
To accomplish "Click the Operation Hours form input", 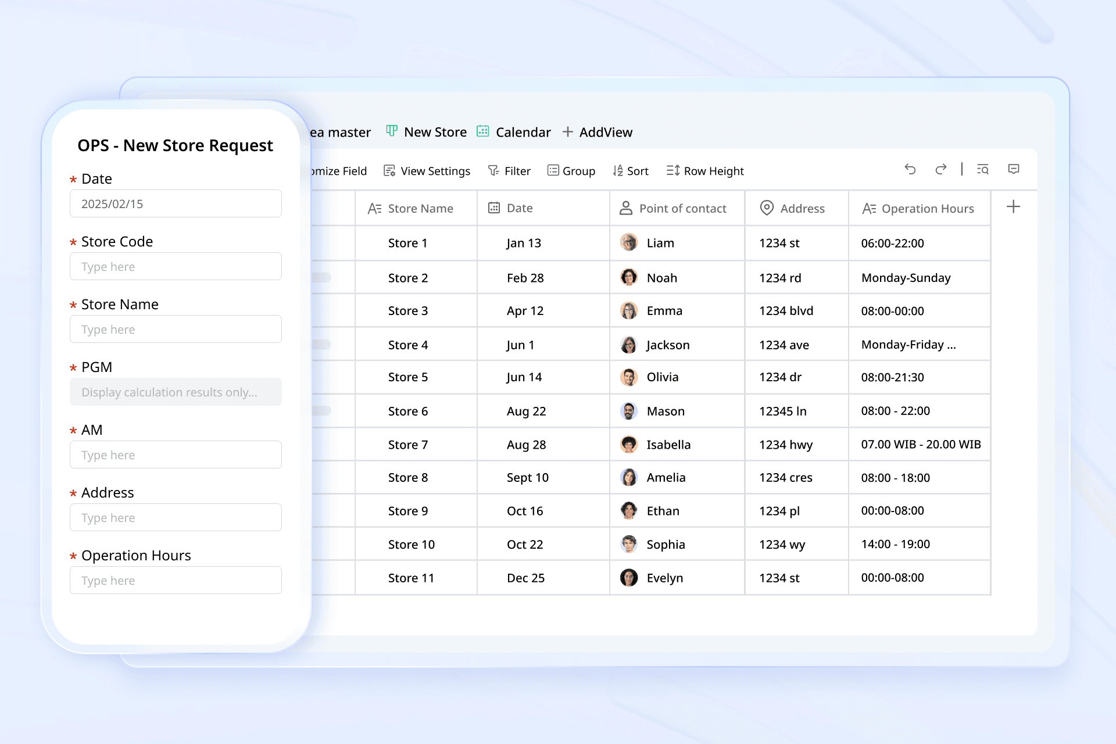I will [x=176, y=581].
